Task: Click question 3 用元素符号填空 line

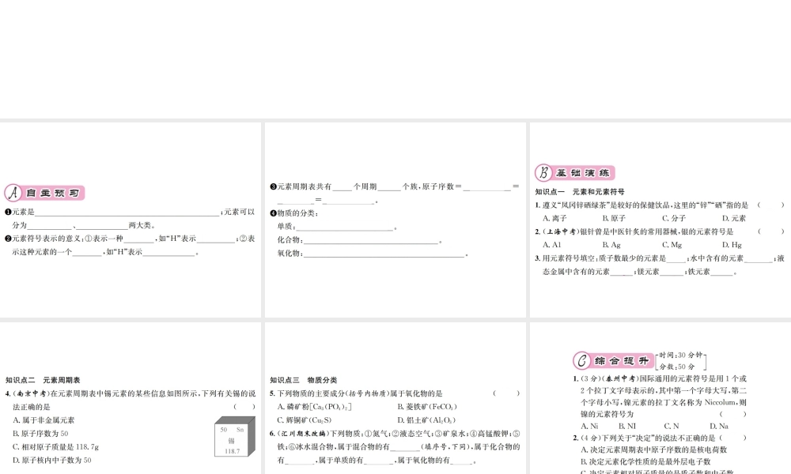Action: (660, 258)
